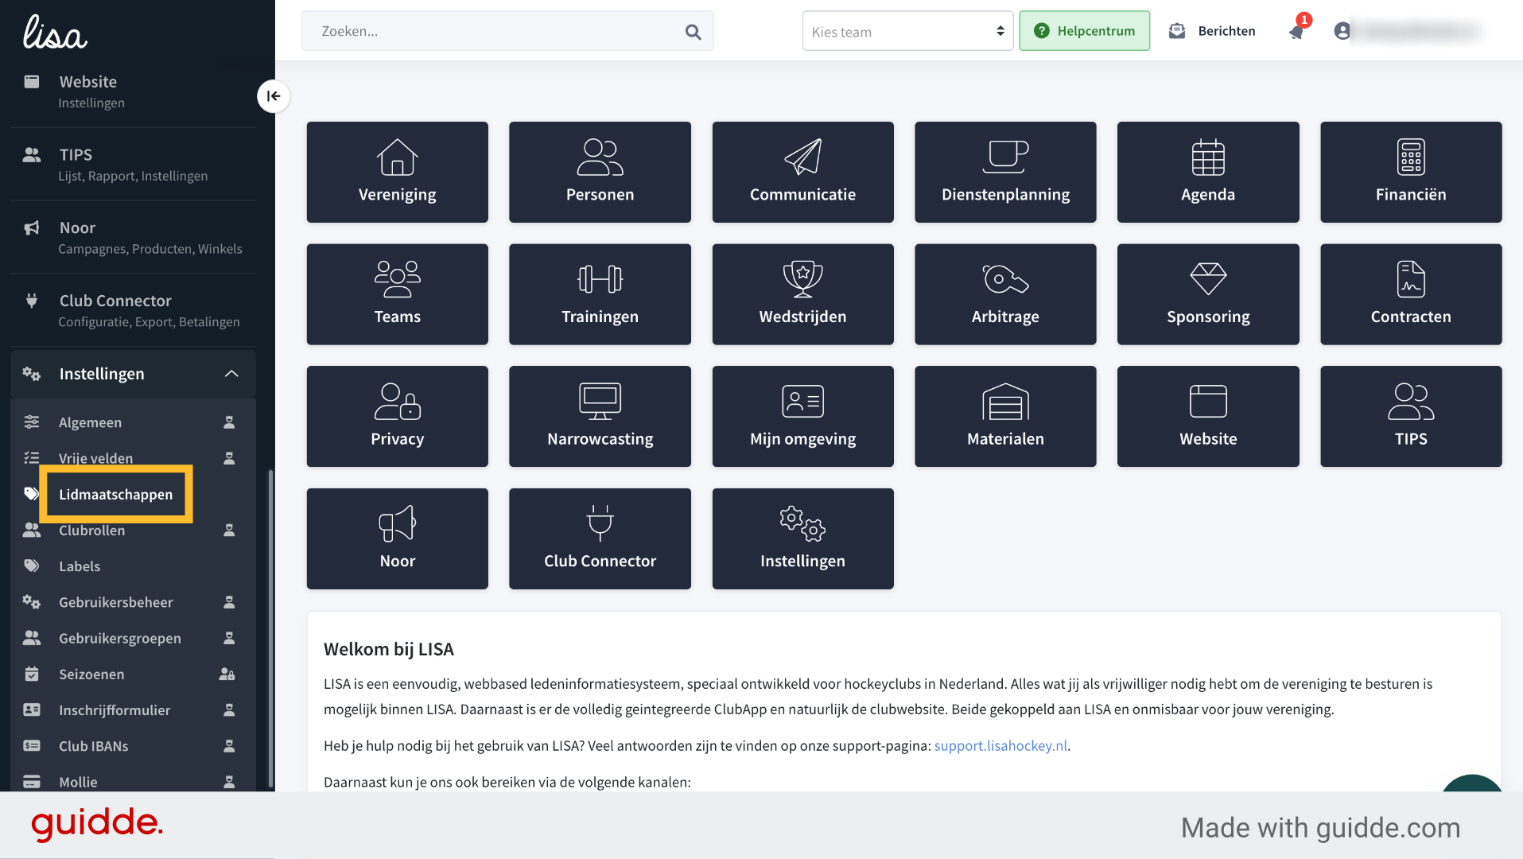Viewport: 1523px width, 859px height.
Task: Open the Noor megaphone tile
Action: (x=397, y=538)
